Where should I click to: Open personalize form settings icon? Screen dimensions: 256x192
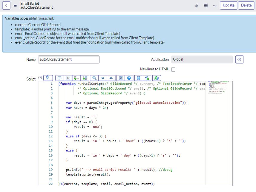206,6
